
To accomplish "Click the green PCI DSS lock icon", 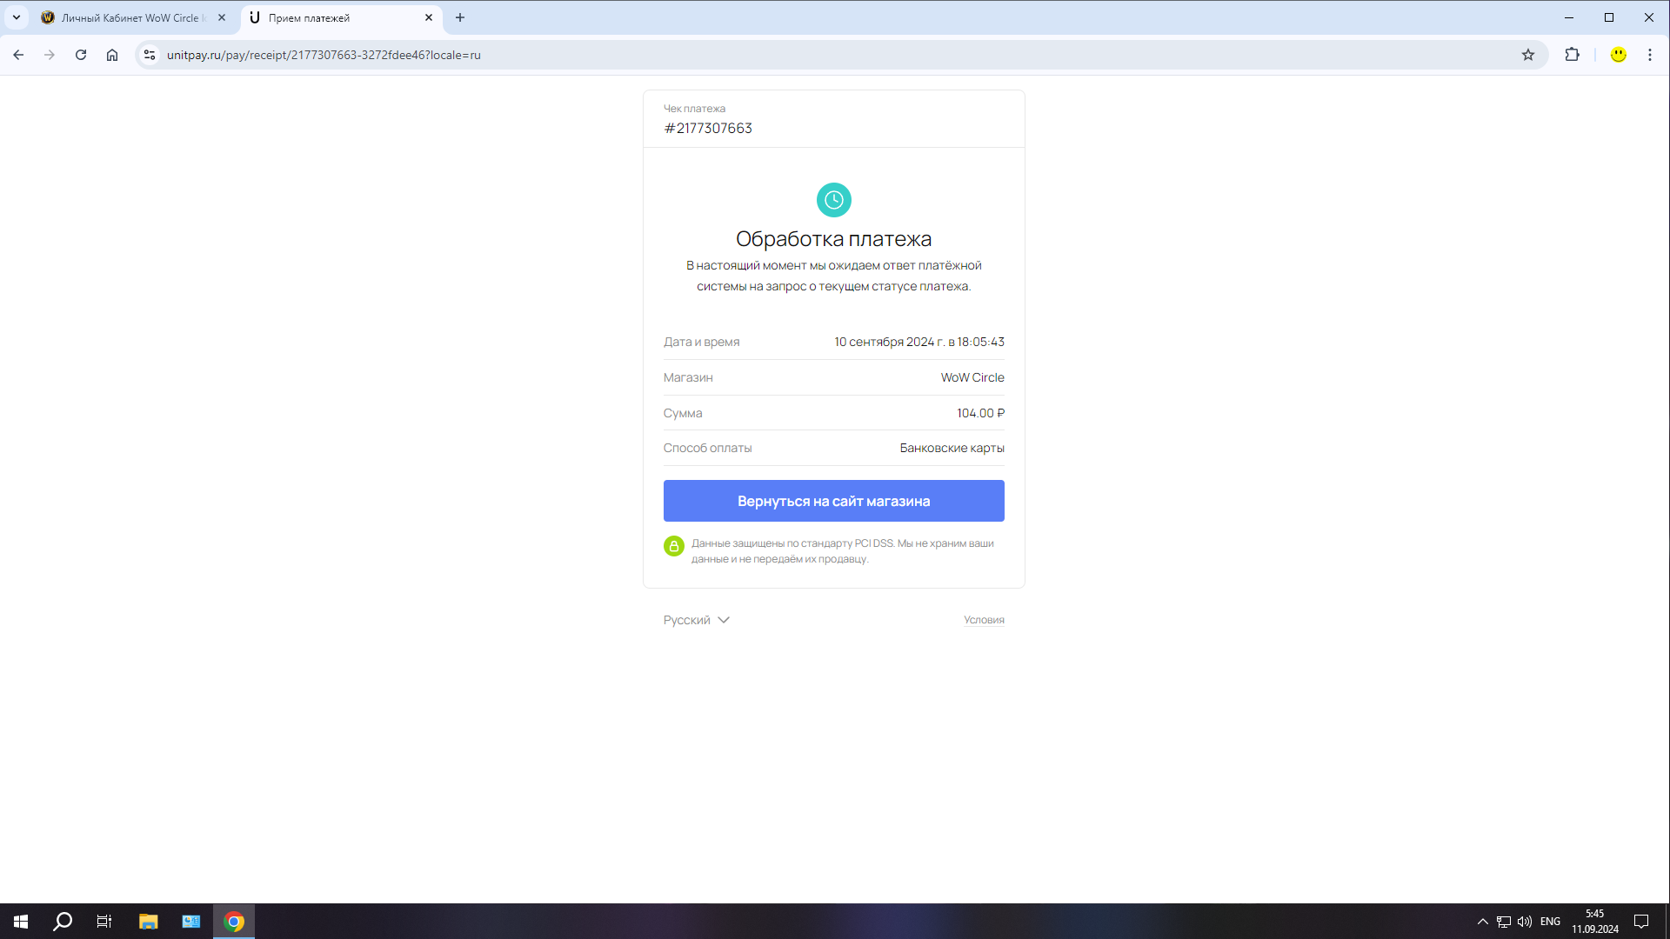I will (673, 546).
